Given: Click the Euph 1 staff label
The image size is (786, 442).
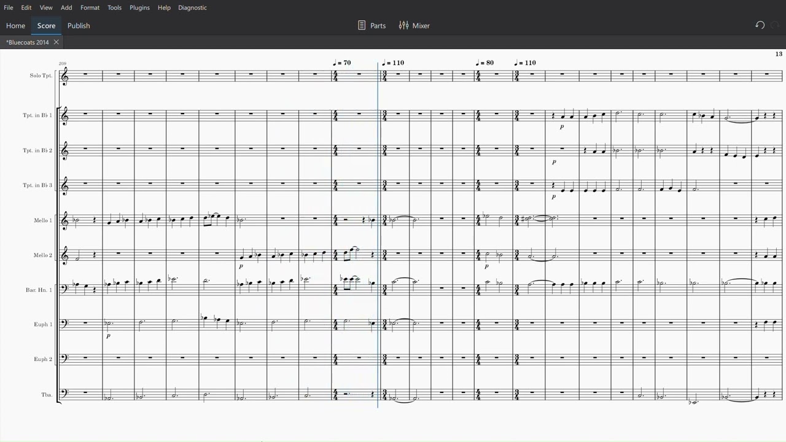Looking at the screenshot, I should click(43, 324).
